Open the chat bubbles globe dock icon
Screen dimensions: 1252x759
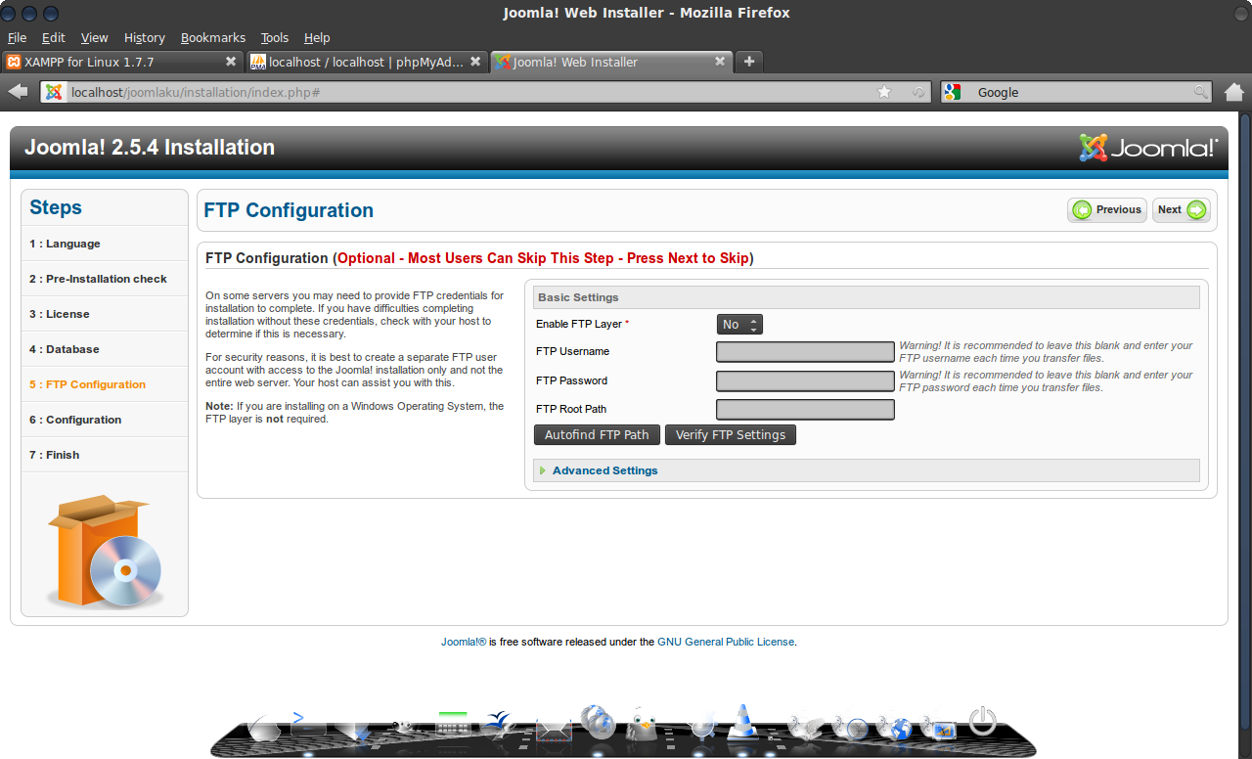click(x=598, y=722)
